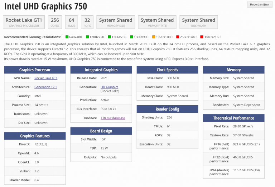Screen dimensions: 275x187
Task: Click the 32 ROPs summary box
Action: click(x=87, y=22)
